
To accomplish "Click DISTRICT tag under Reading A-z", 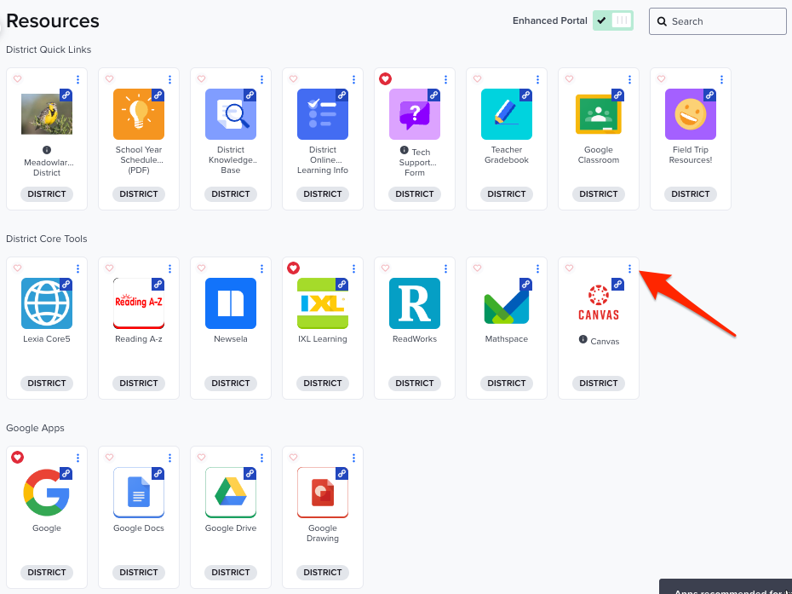I will [x=139, y=384].
